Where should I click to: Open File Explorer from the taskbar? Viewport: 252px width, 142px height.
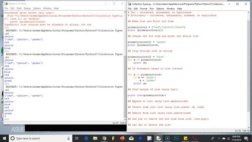[x=95, y=138]
